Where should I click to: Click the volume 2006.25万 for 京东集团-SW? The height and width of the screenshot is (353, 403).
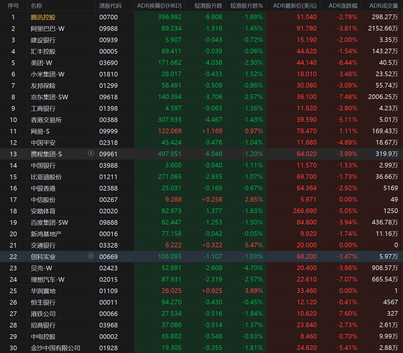(383, 97)
